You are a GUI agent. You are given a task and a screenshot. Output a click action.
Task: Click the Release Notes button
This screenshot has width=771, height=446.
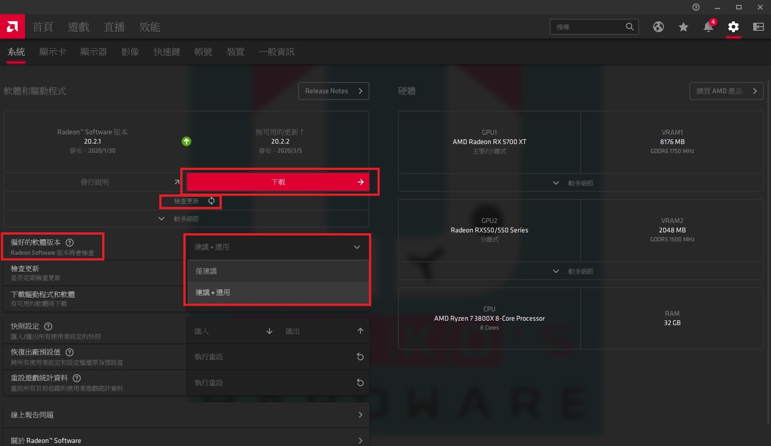pyautogui.click(x=333, y=91)
